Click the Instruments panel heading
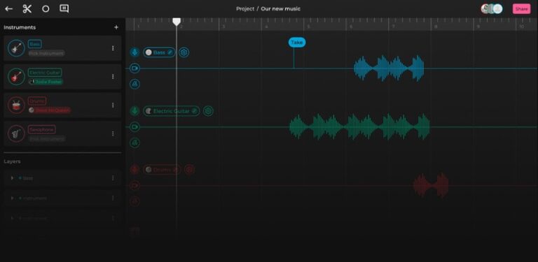This screenshot has height=262, width=538. [20, 27]
